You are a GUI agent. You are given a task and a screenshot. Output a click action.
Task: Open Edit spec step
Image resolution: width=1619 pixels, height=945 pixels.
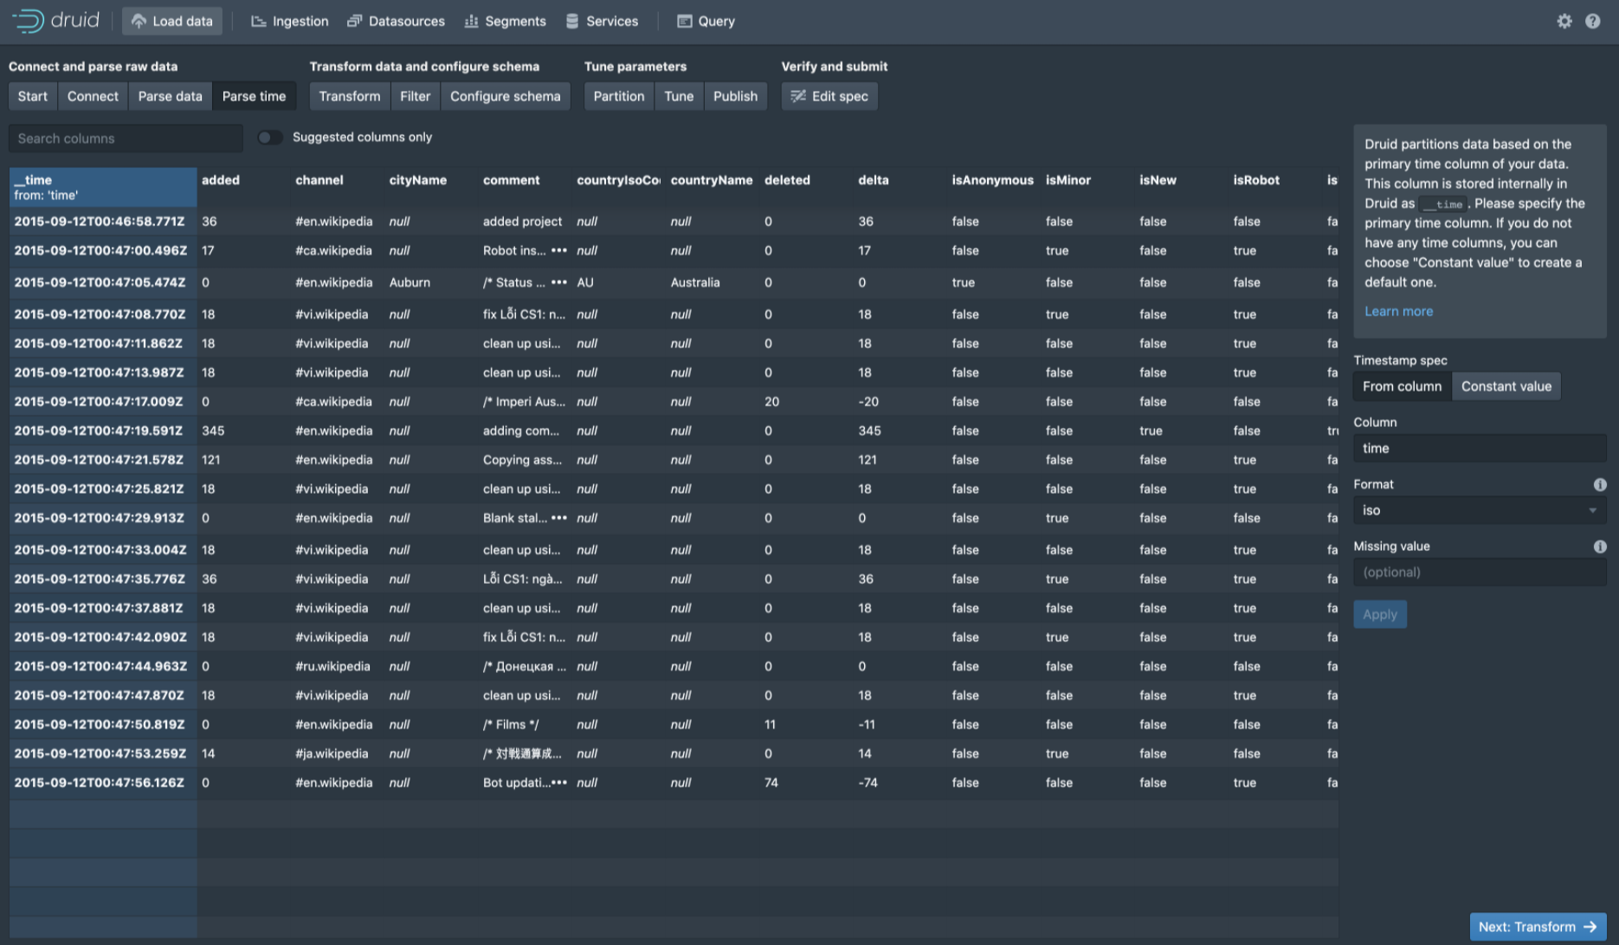click(x=829, y=96)
